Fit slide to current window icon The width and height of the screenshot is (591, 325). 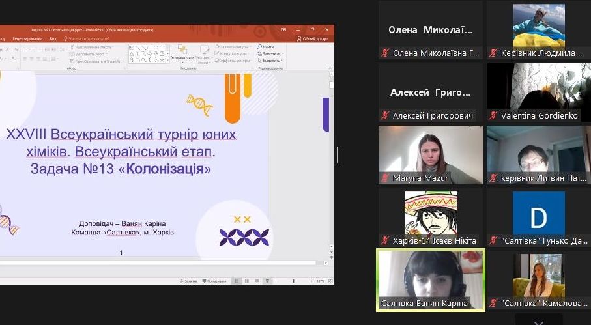tap(330, 281)
